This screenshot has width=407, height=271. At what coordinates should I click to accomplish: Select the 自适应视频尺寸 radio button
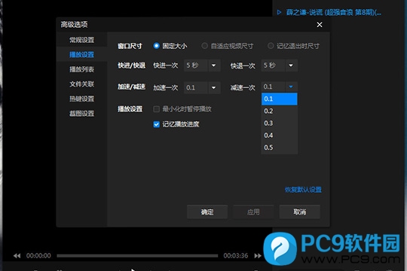coord(204,46)
